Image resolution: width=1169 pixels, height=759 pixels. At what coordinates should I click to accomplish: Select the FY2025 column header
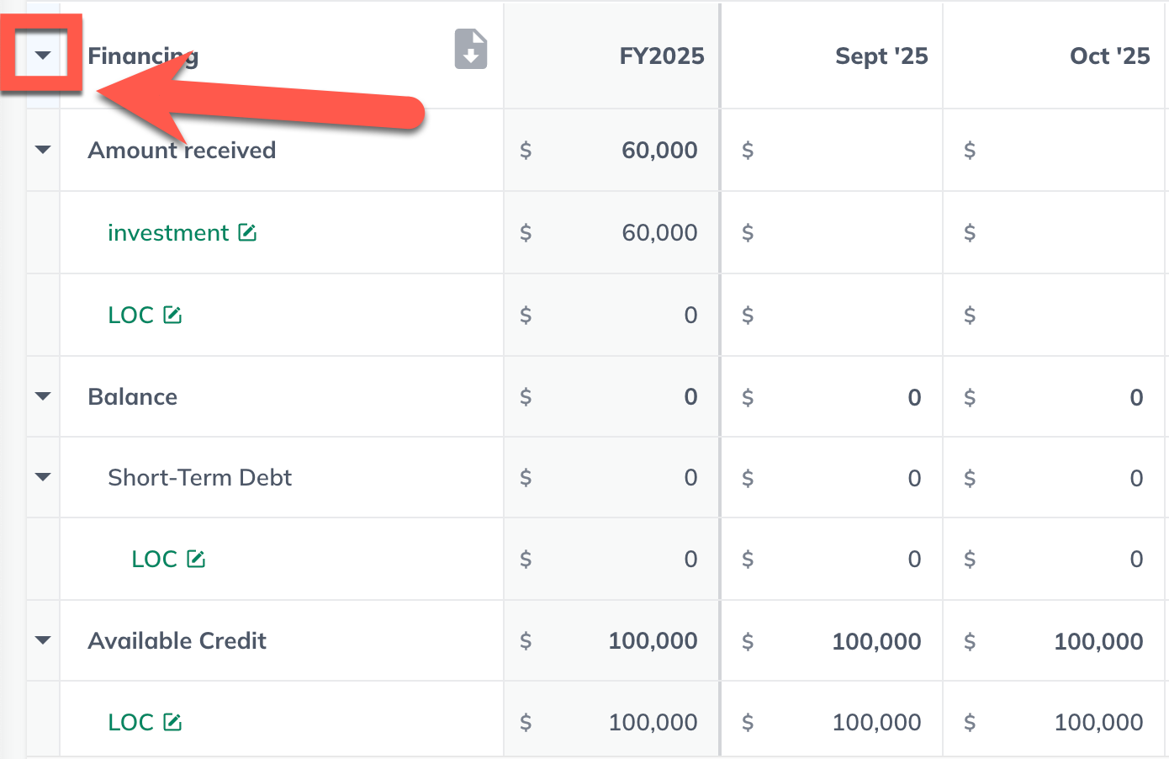(x=661, y=56)
